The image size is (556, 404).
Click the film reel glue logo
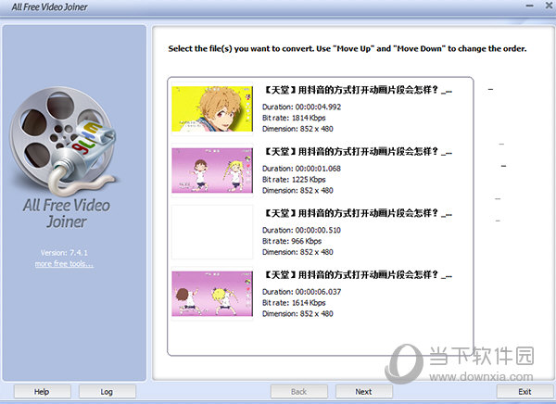click(65, 142)
